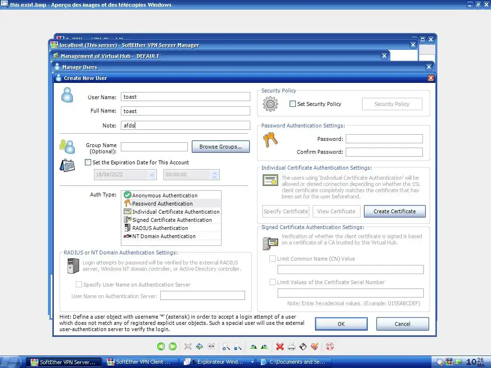The height and width of the screenshot is (368, 491).
Task: Click the server icon in Signed Certificate settings
Action: 270,243
